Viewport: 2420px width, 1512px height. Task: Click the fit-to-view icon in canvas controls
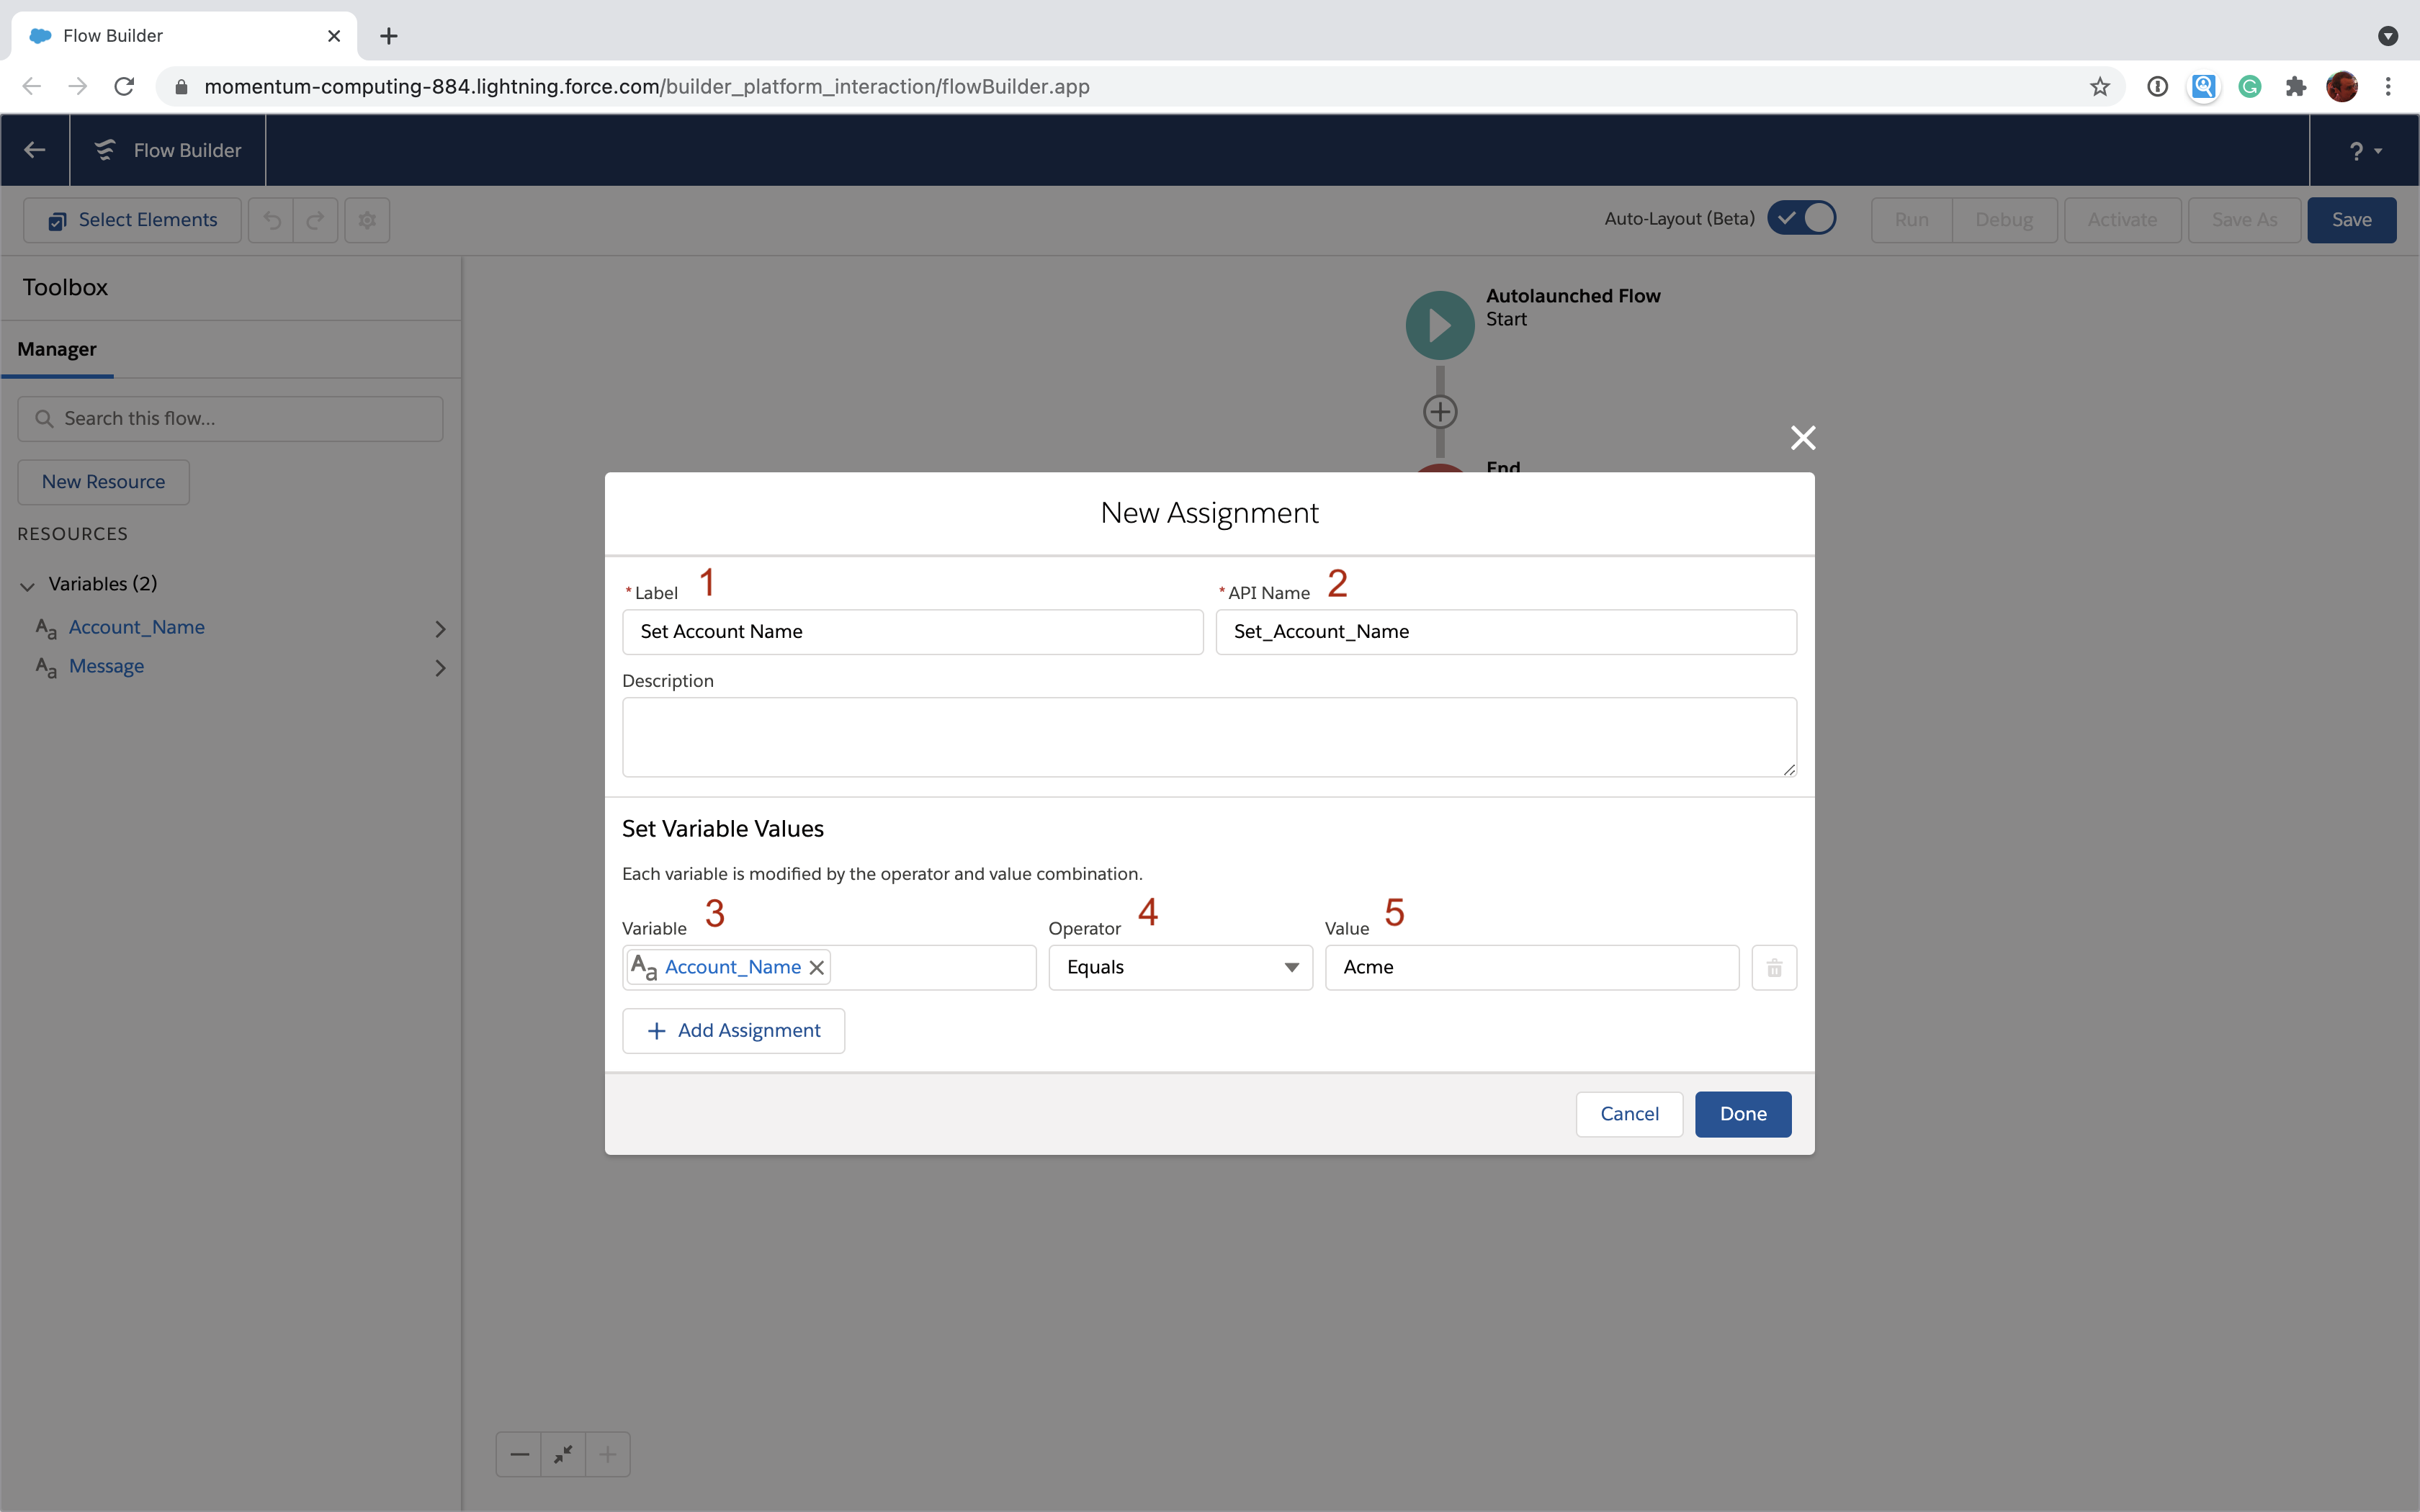[562, 1454]
